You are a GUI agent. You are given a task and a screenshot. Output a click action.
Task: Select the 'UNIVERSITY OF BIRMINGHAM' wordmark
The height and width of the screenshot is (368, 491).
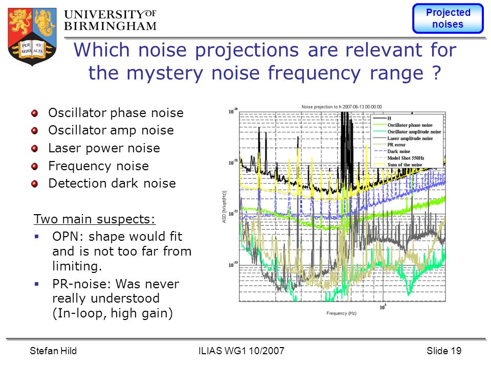[x=110, y=20]
